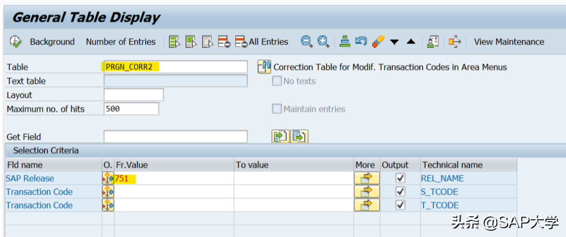Click the delete-entries icon before All Entries
Screen dimensions: 566x237
point(224,42)
